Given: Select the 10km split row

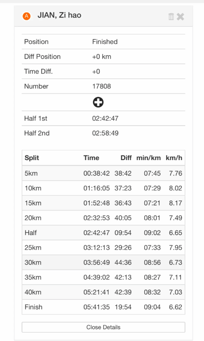Looking at the screenshot, I should 103,188.
